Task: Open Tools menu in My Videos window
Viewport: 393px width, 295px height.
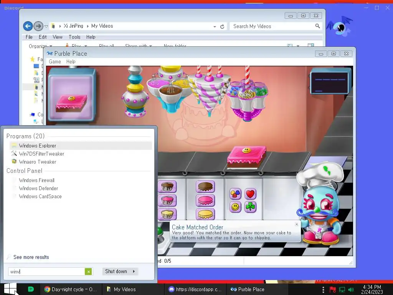Action: click(x=75, y=37)
